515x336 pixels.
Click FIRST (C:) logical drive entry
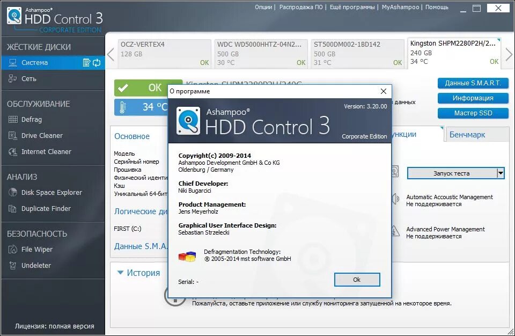(128, 229)
